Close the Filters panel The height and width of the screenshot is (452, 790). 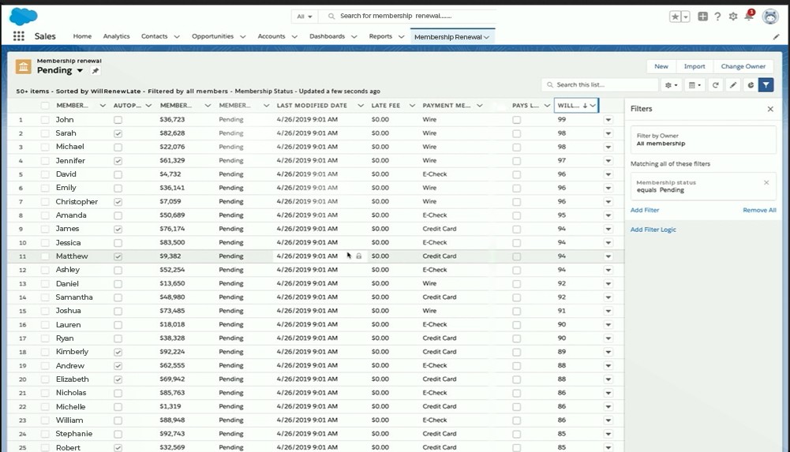[x=770, y=109]
